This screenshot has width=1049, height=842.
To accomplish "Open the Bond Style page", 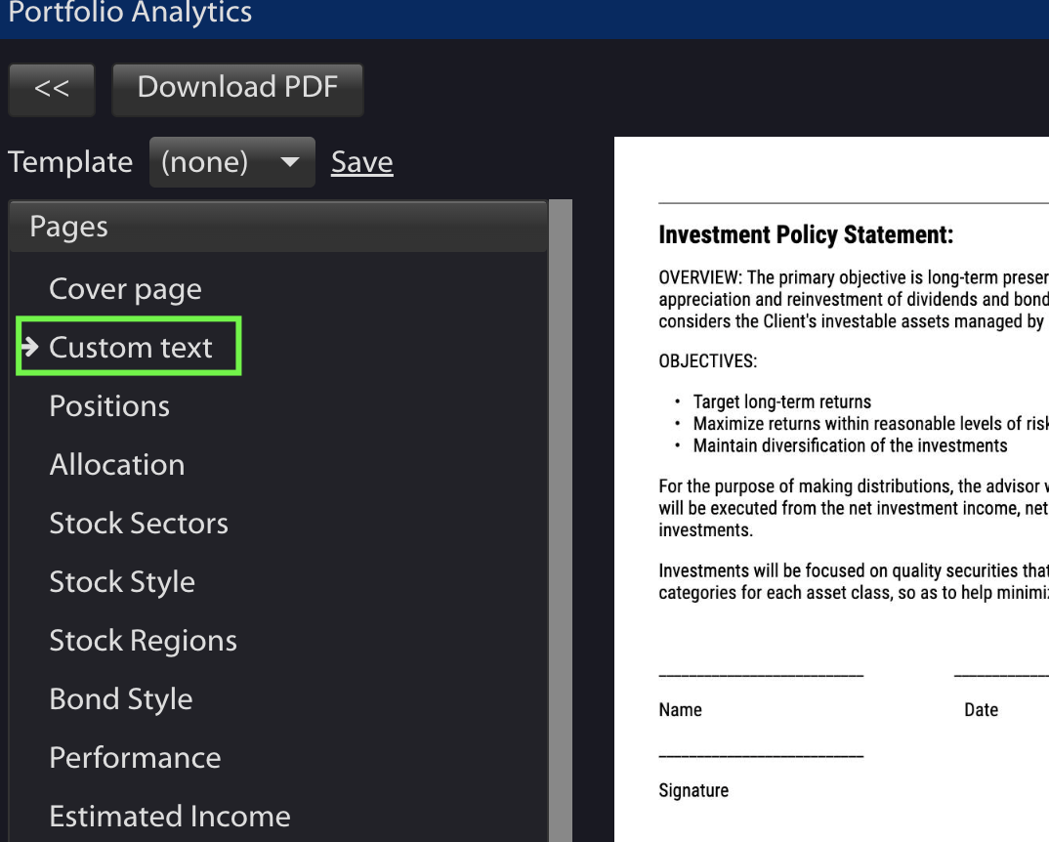I will point(120,698).
